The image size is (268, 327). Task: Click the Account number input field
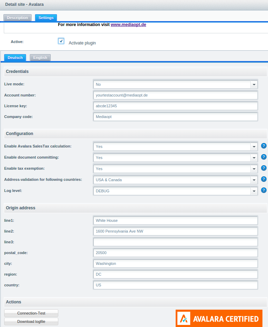175,95
